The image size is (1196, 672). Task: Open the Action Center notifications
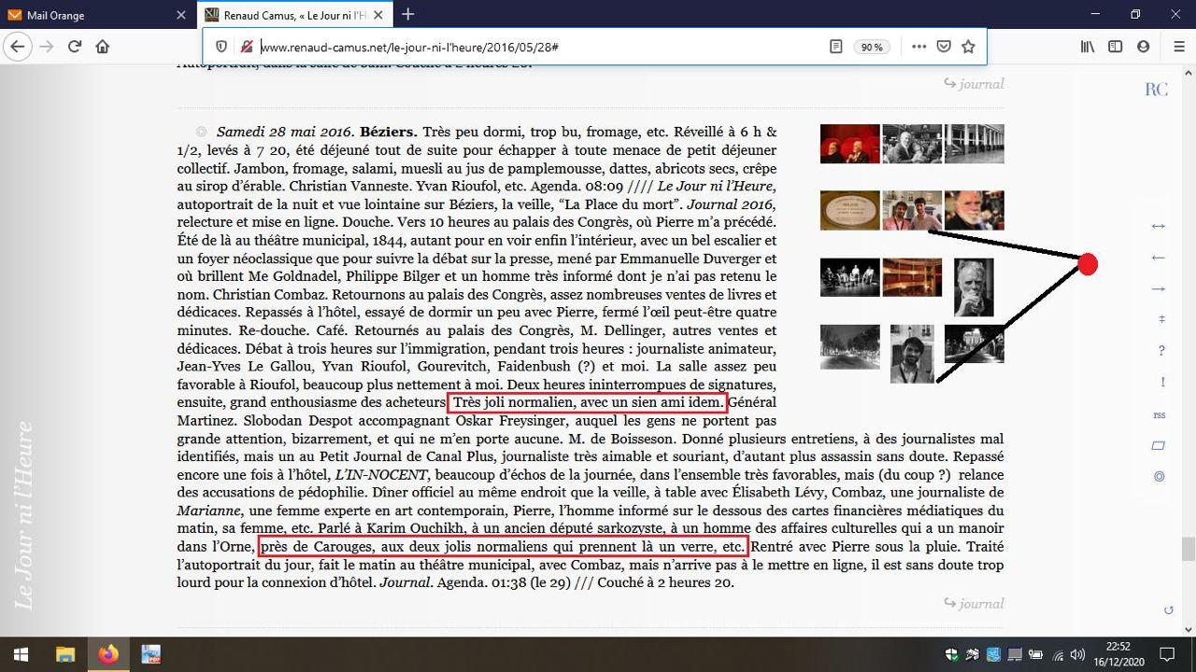coord(1167,654)
